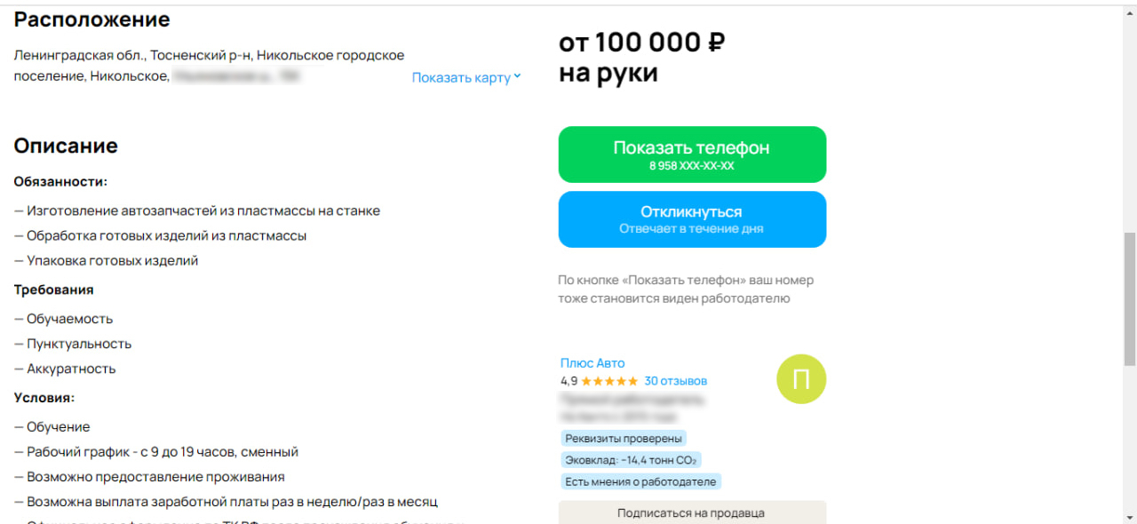Viewport: 1137px width, 524px height.
Task: Click the Требования subheading
Action: [53, 290]
